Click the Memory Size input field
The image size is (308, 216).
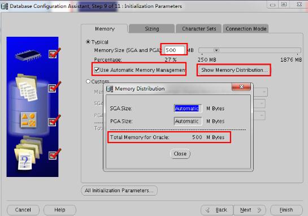pyautogui.click(x=175, y=50)
